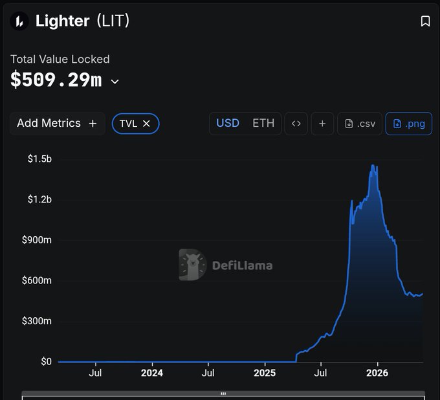Click the TVL peak on the chart
The height and width of the screenshot is (400, 440).
pyautogui.click(x=373, y=165)
